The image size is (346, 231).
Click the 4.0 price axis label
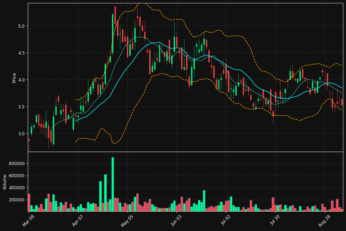(21, 80)
